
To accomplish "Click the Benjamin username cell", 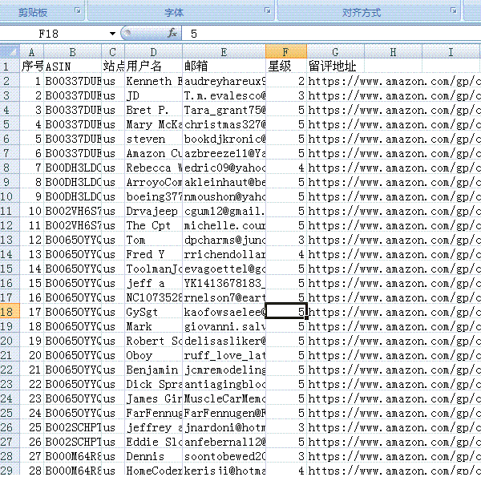I will pos(154,370).
